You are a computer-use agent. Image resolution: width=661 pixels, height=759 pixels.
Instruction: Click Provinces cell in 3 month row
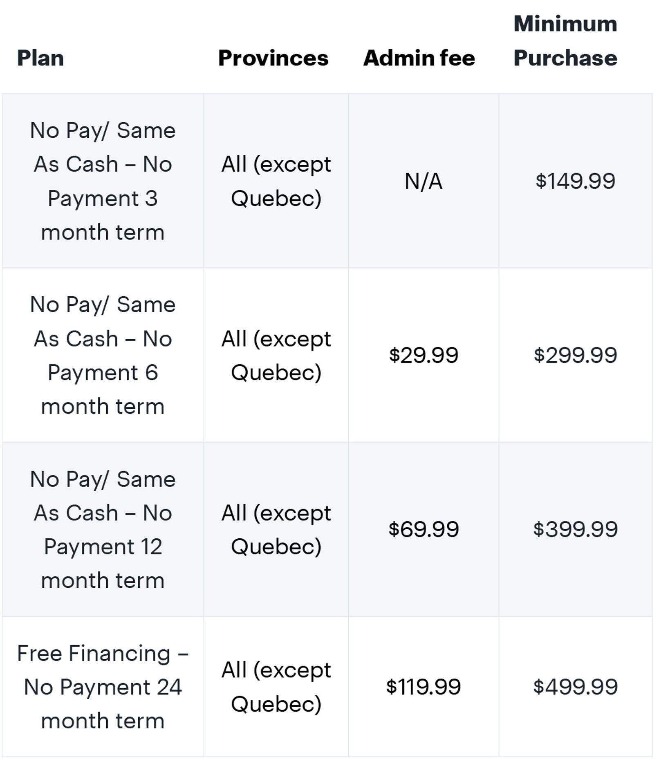click(276, 181)
